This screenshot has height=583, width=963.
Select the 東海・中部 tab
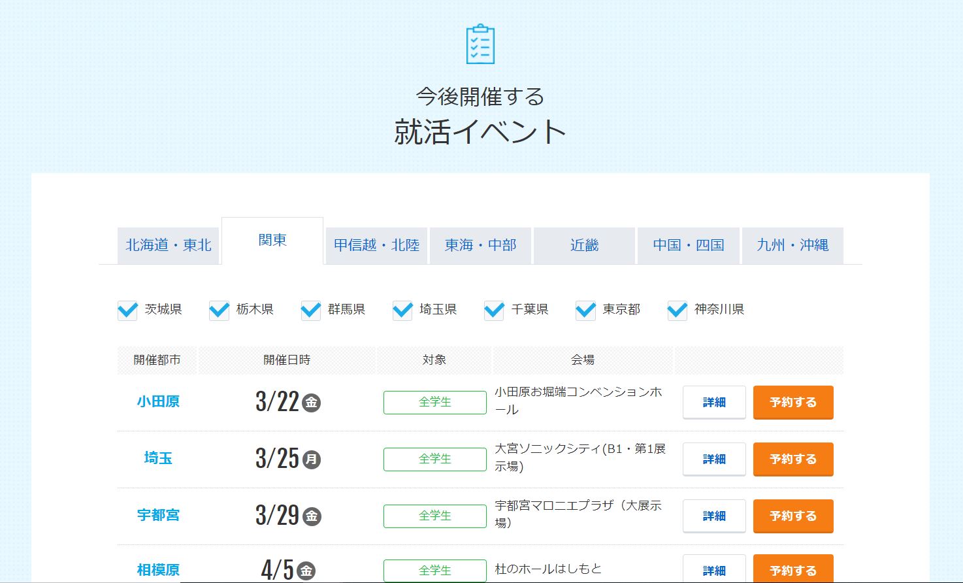point(480,245)
